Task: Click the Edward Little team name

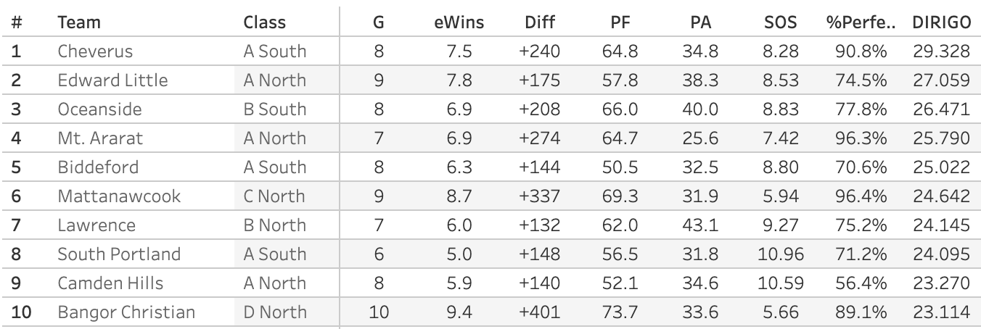Action: coord(112,80)
